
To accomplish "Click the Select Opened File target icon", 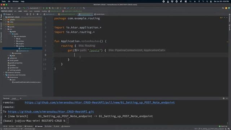I will click(27, 14).
